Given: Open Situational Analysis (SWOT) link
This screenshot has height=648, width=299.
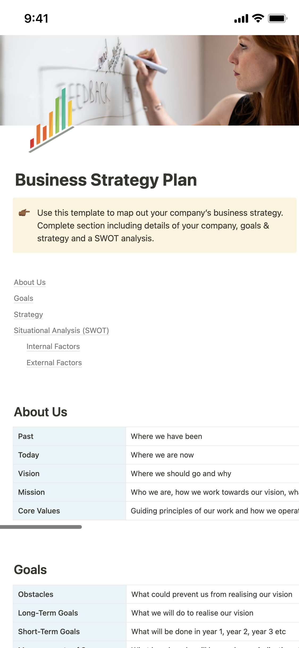Looking at the screenshot, I should pos(61,331).
